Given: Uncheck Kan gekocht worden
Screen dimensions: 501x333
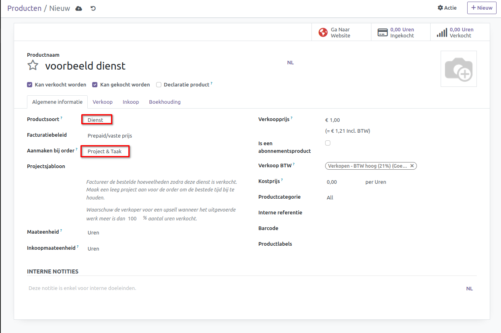Looking at the screenshot, I should coord(95,85).
